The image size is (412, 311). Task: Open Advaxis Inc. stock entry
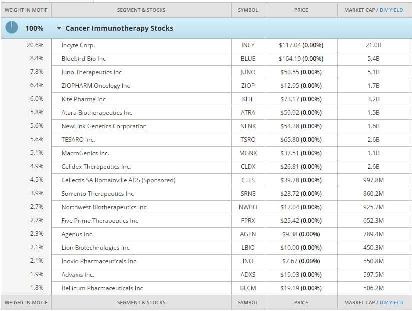[78, 275]
